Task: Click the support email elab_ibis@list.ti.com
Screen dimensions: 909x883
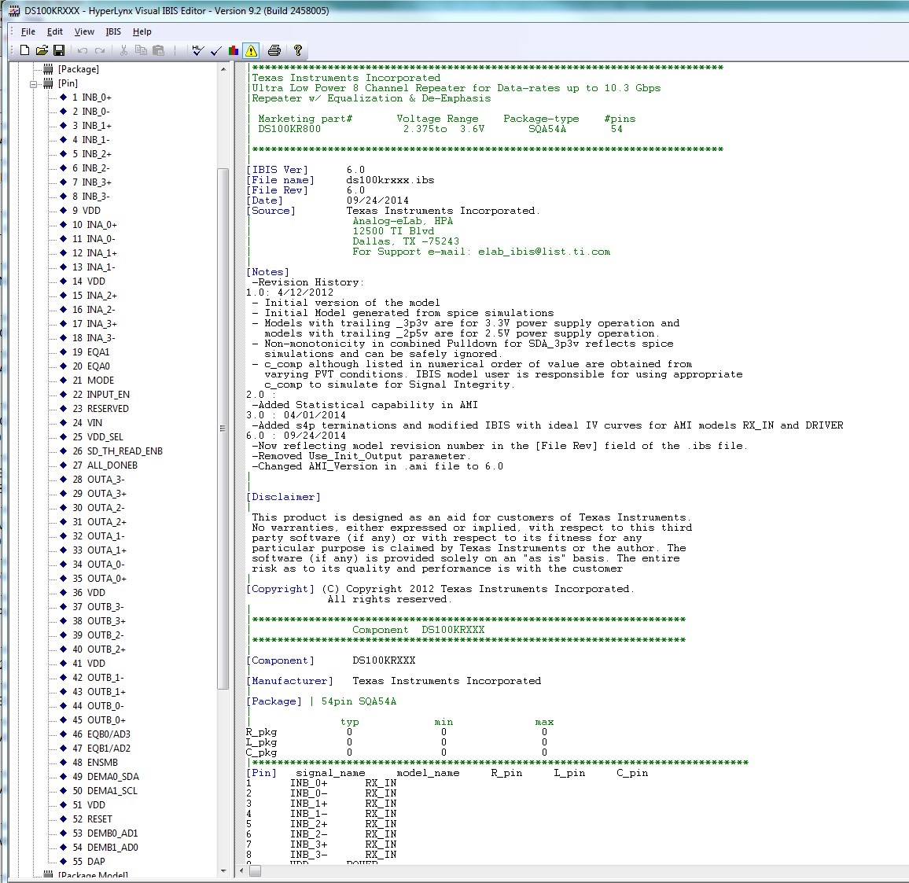Action: [544, 252]
